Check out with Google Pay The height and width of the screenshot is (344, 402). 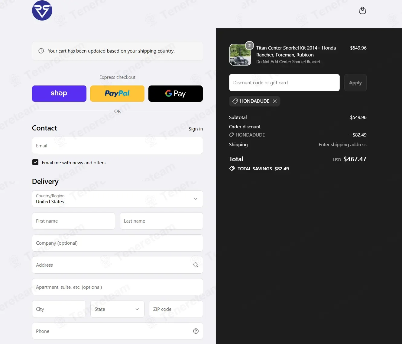tap(176, 94)
